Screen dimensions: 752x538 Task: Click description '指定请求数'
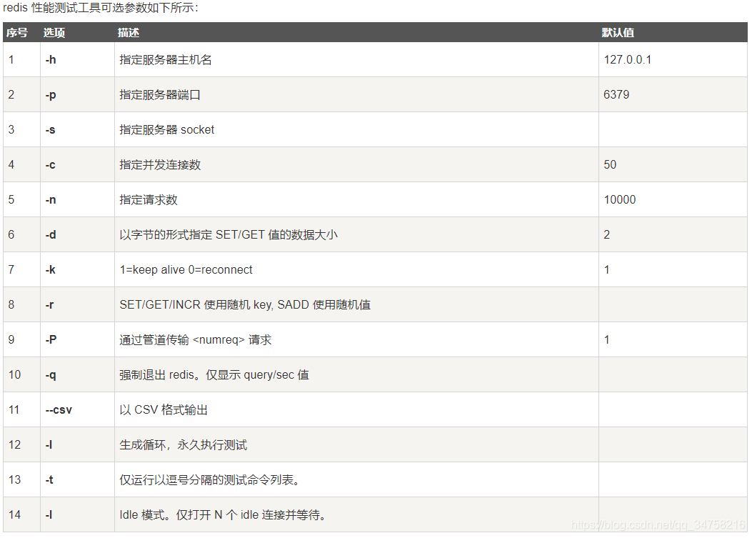click(149, 199)
